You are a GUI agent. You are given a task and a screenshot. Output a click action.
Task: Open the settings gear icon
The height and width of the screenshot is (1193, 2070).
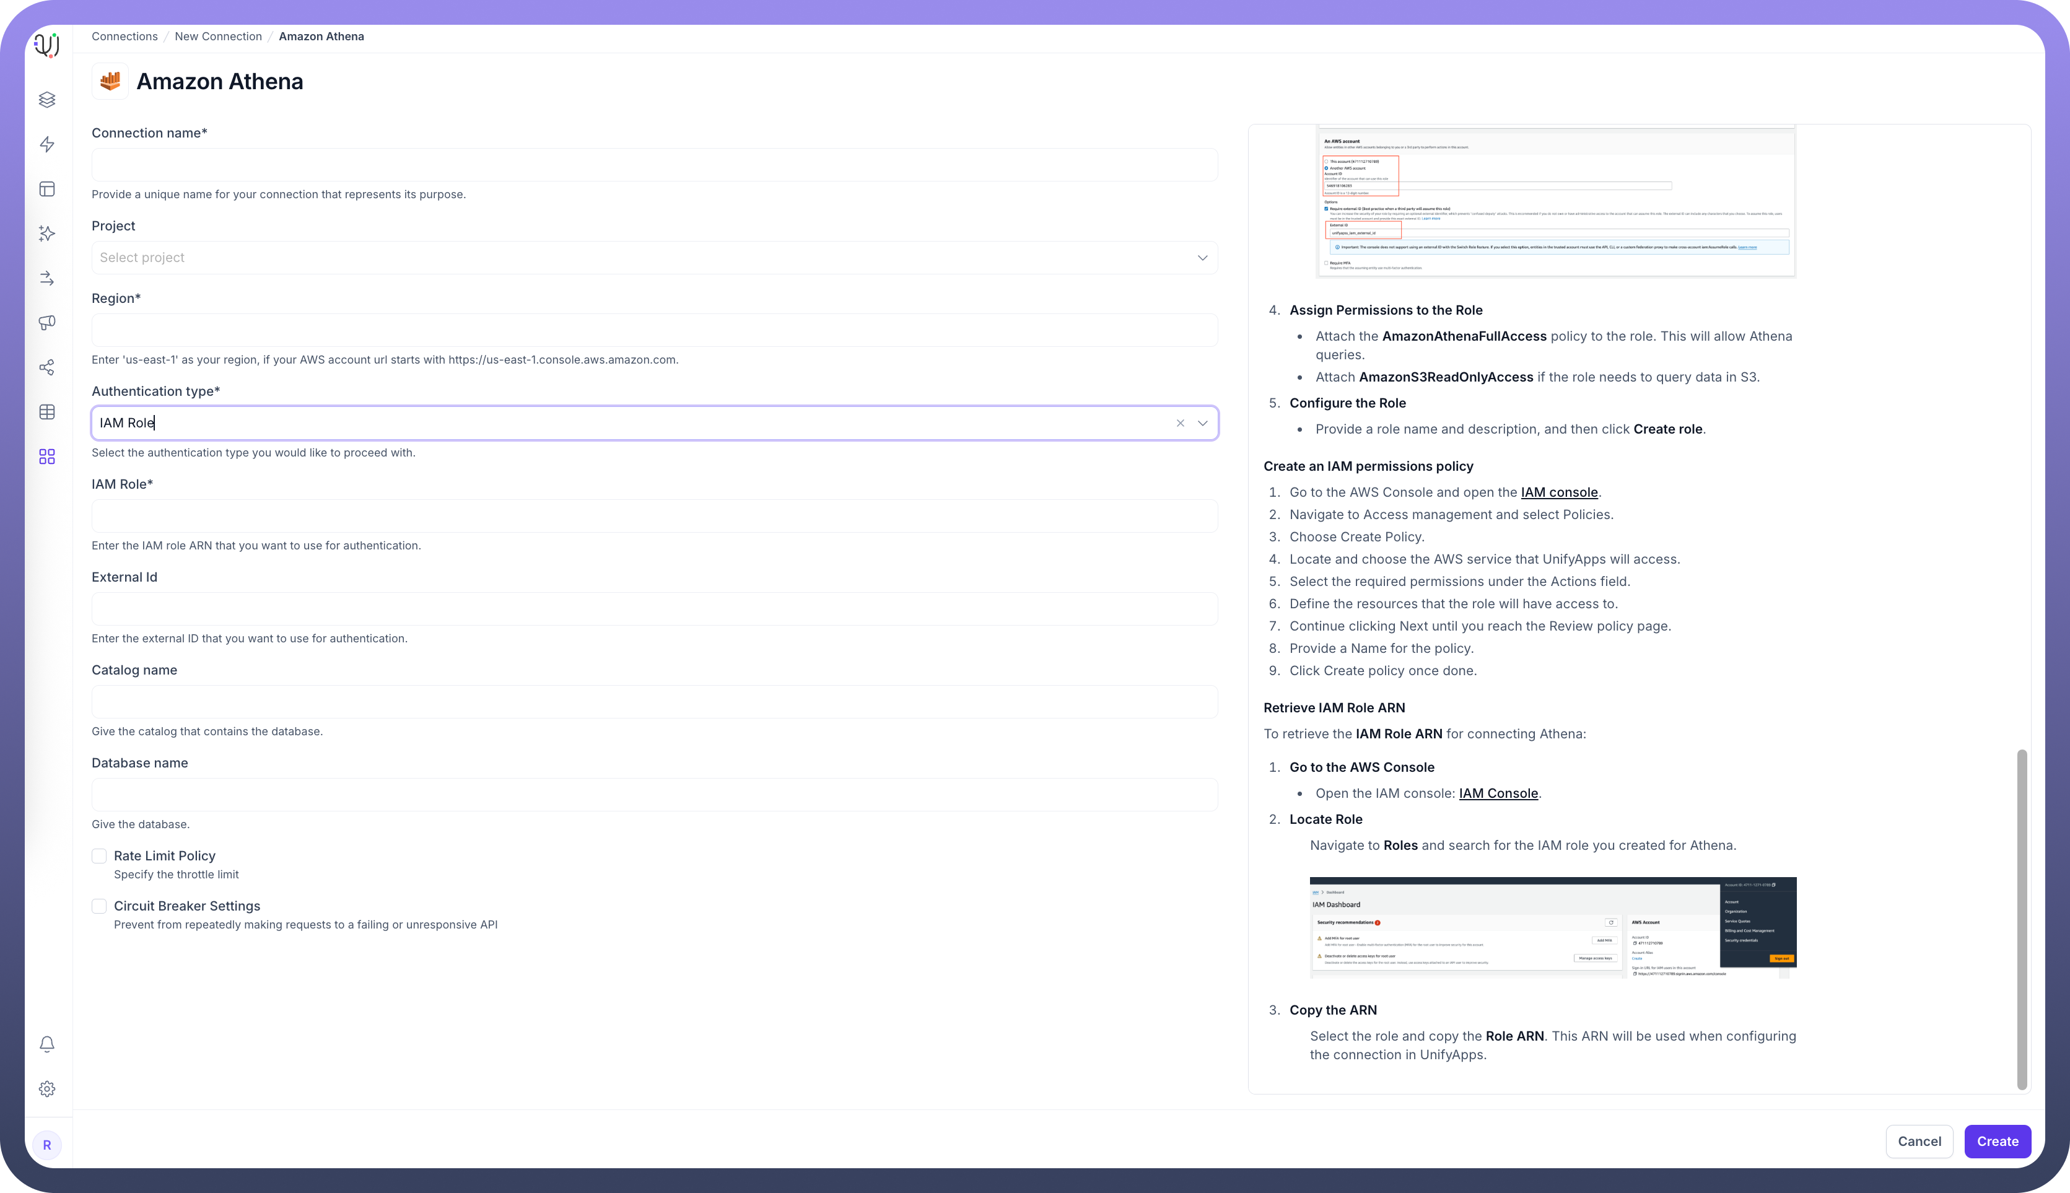pos(46,1089)
